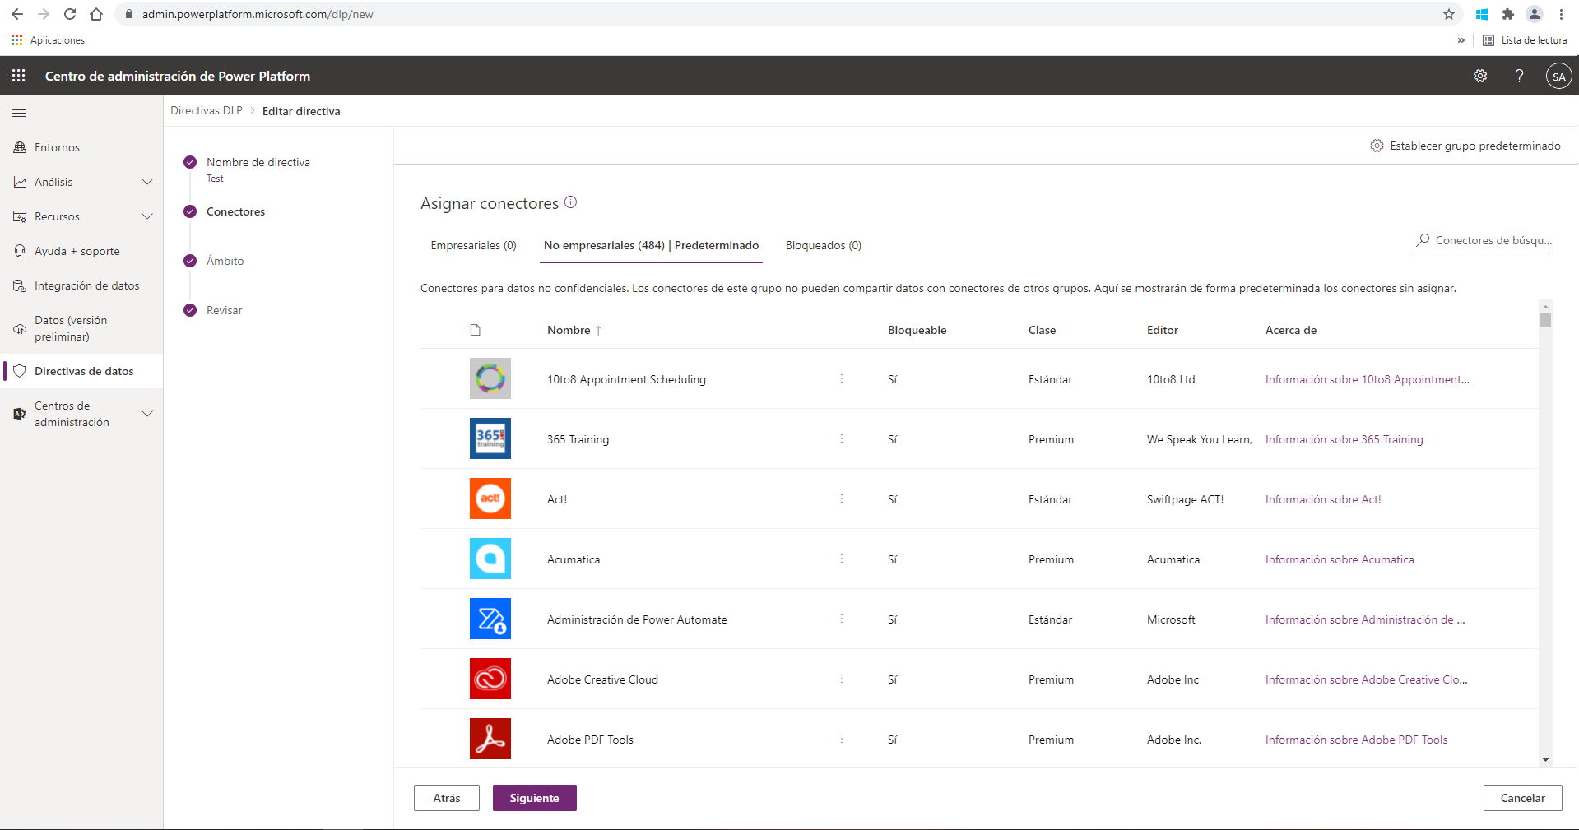Click the Adobe PDF Tools connector logo

coord(490,739)
